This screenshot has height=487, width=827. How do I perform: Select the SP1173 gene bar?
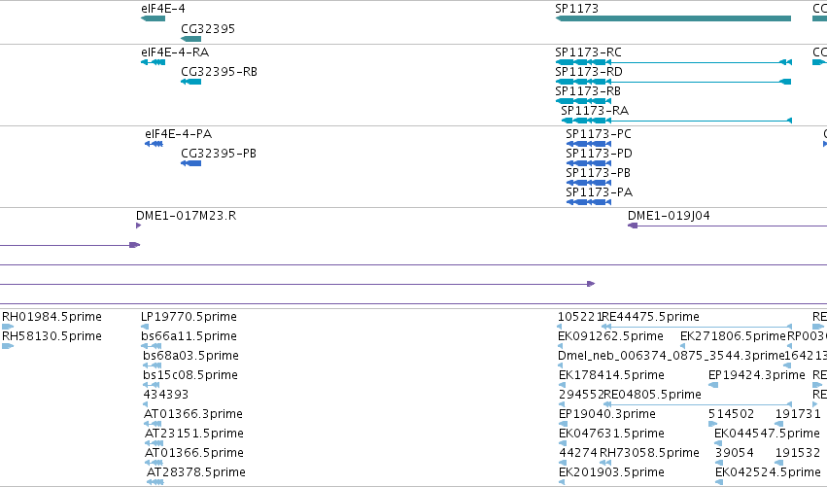point(673,19)
